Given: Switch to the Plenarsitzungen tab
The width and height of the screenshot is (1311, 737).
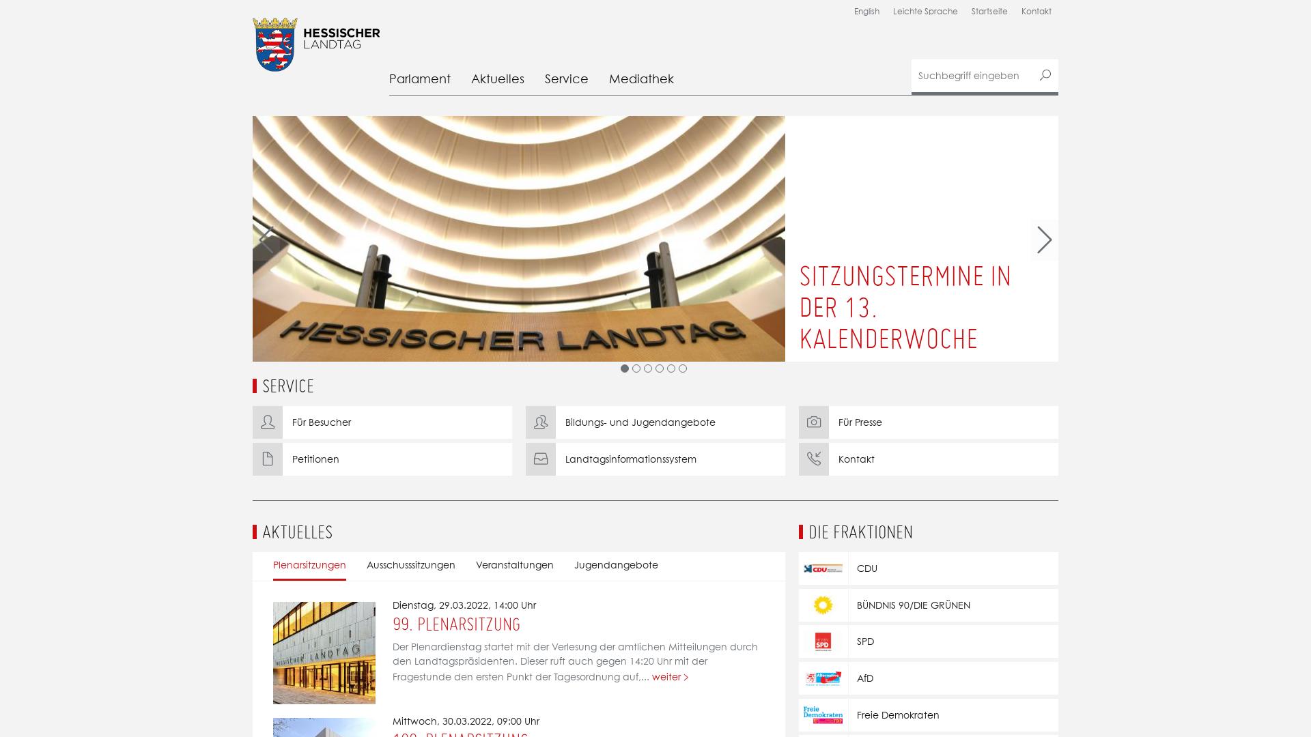Looking at the screenshot, I should pyautogui.click(x=309, y=565).
